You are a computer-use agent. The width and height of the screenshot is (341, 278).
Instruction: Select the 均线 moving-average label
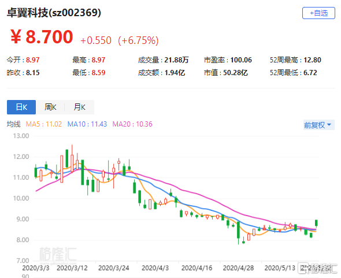[x=13, y=124]
